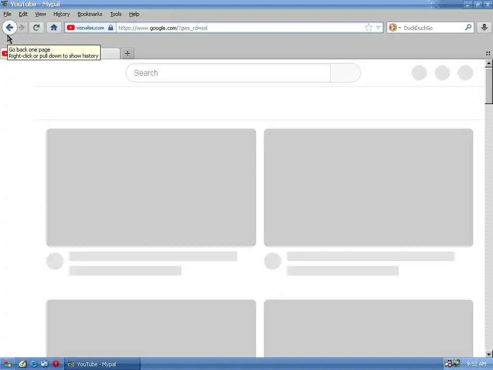The image size is (493, 370).
Task: Click the padlock security icon
Action: [x=111, y=27]
